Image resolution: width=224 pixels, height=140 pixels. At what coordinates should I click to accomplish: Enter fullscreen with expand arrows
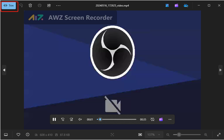pyautogui.click(x=219, y=135)
